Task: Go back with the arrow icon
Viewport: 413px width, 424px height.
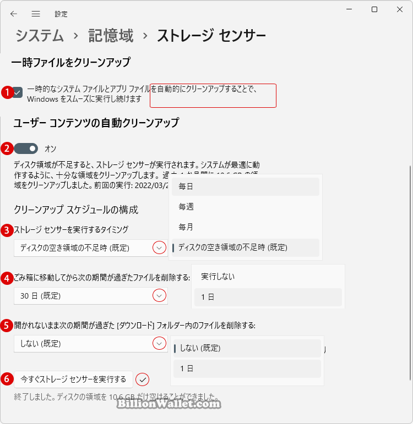Action: (x=14, y=14)
